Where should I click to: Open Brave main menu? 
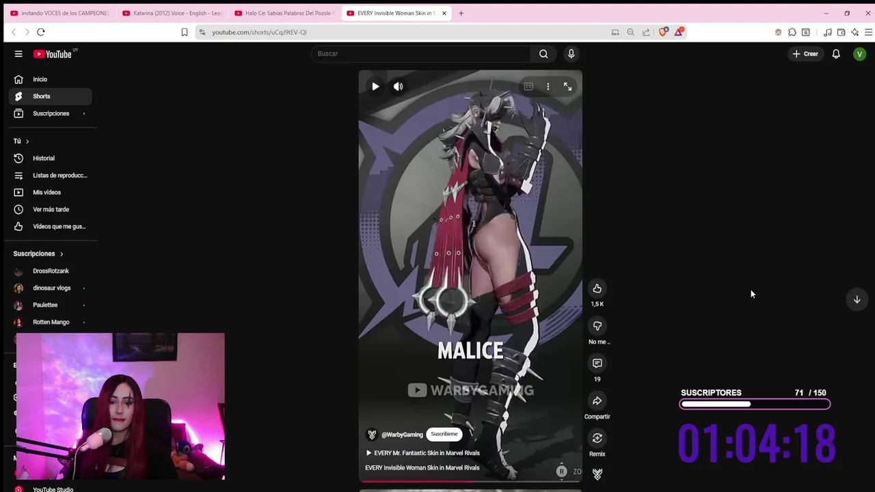click(x=868, y=32)
